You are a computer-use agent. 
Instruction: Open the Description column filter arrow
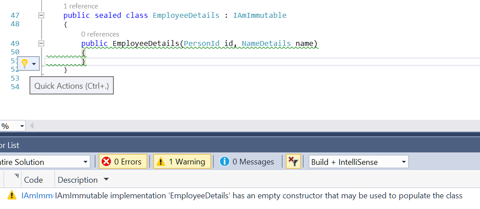point(106,180)
